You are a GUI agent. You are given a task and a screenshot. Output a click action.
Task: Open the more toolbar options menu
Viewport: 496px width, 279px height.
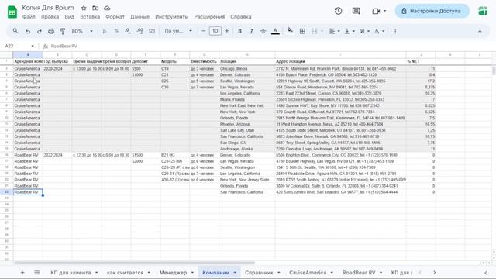coord(395,31)
